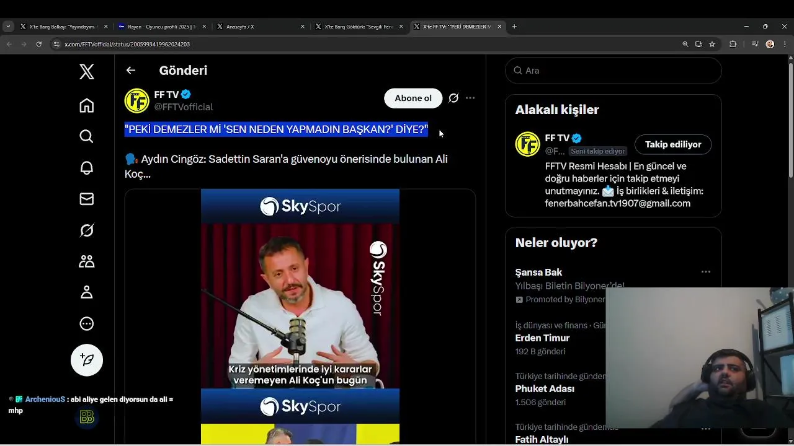This screenshot has height=446, width=794.
Task: Open browser extensions puzzle icon
Action: point(733,44)
